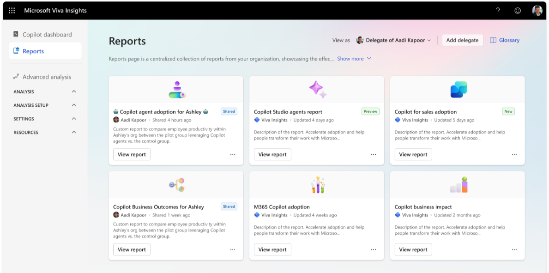Open more options for Copilot for sales adoption
The width and height of the screenshot is (549, 273).
pos(514,155)
